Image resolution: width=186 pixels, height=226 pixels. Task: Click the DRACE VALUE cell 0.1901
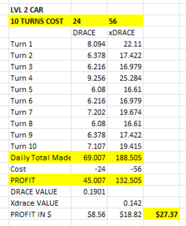89,192
